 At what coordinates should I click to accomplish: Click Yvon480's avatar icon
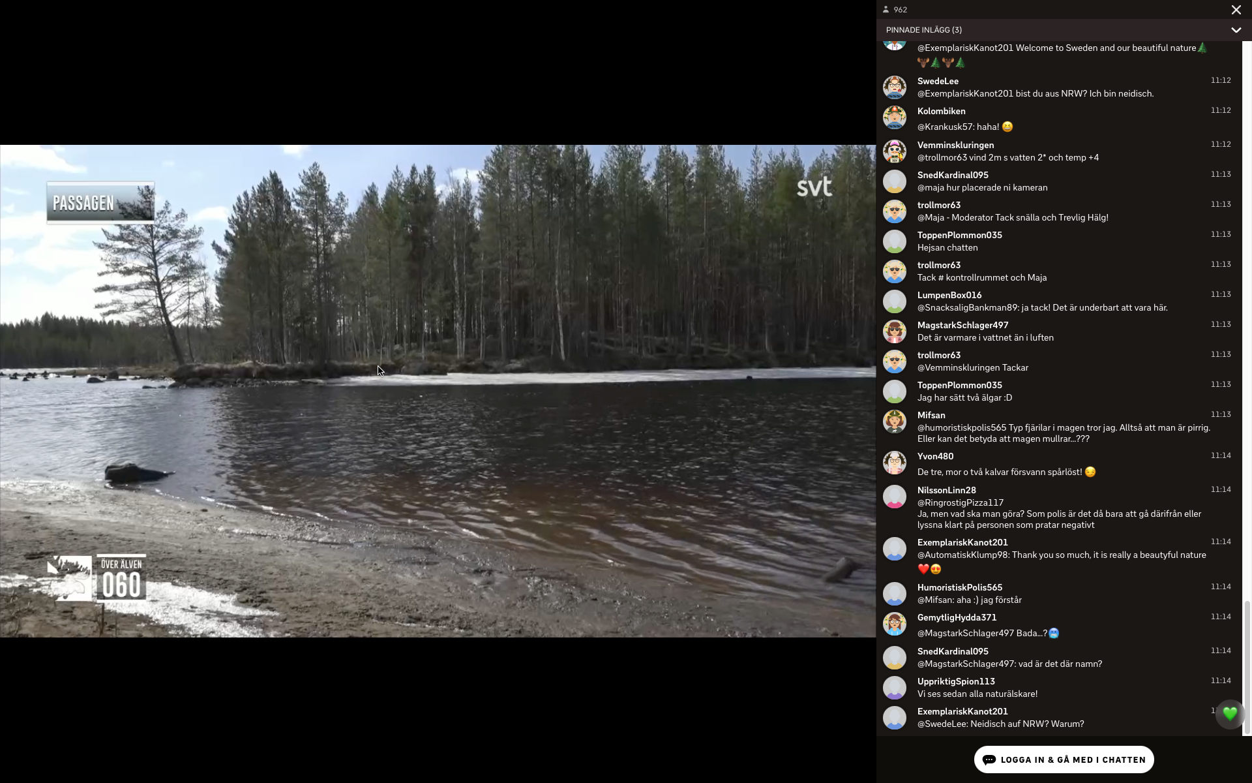895,463
